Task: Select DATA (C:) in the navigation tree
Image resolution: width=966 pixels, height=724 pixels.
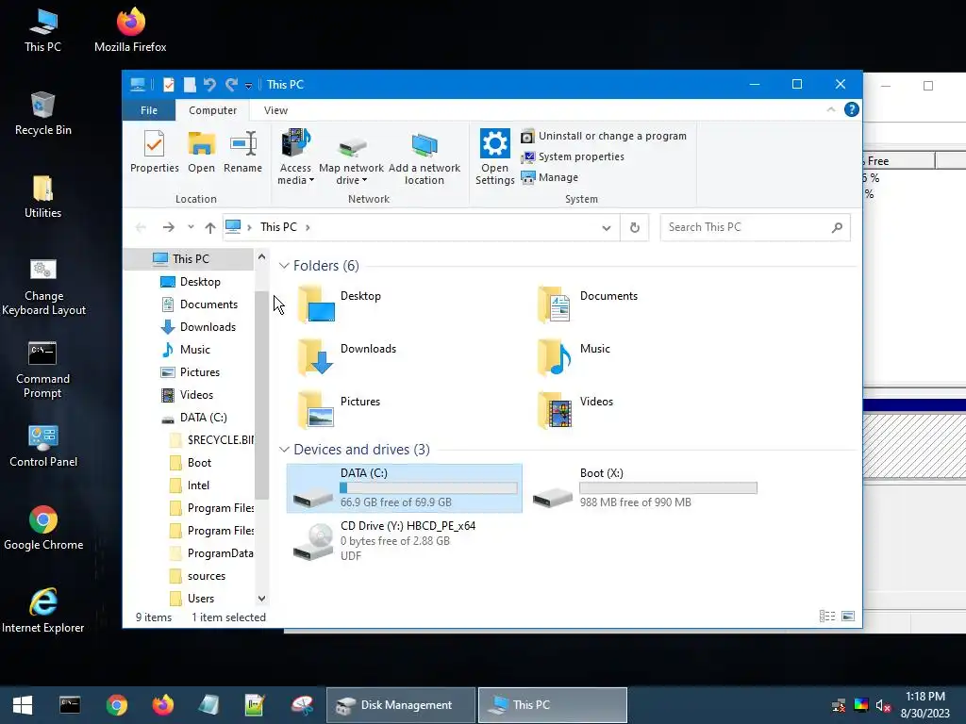Action: pyautogui.click(x=204, y=418)
